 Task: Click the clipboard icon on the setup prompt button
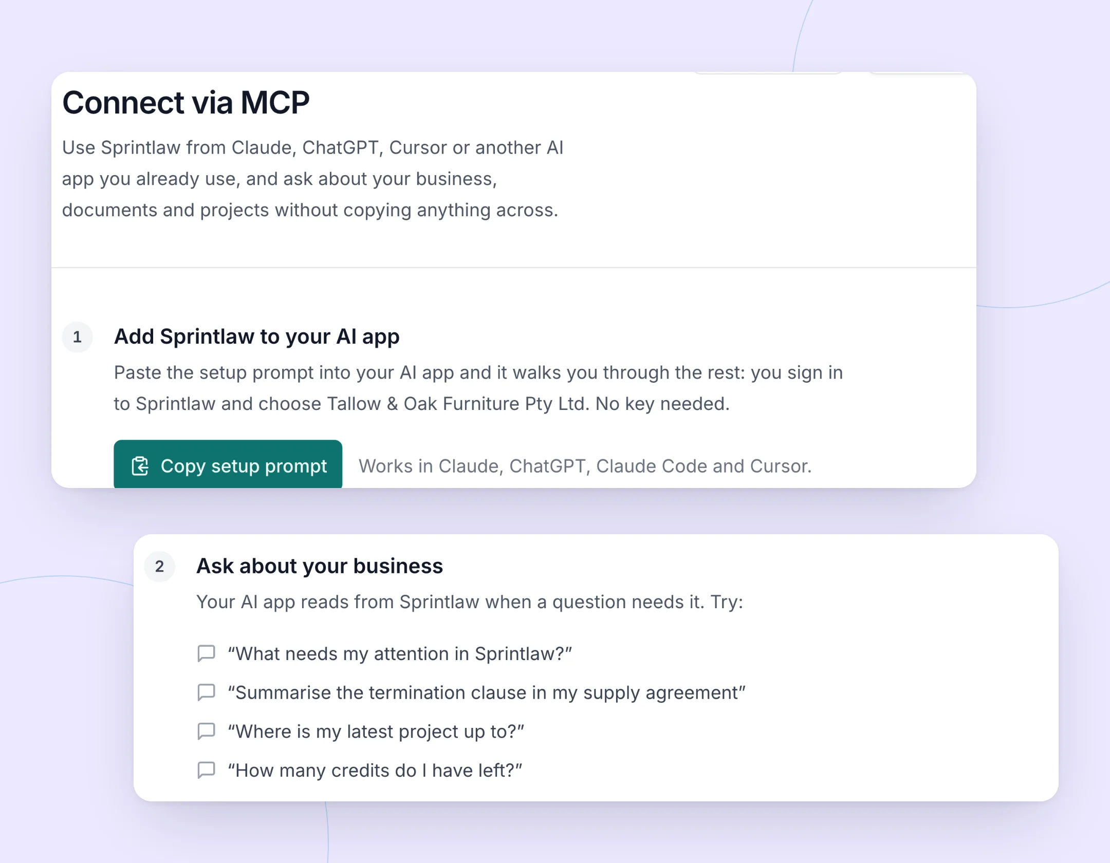coord(140,466)
